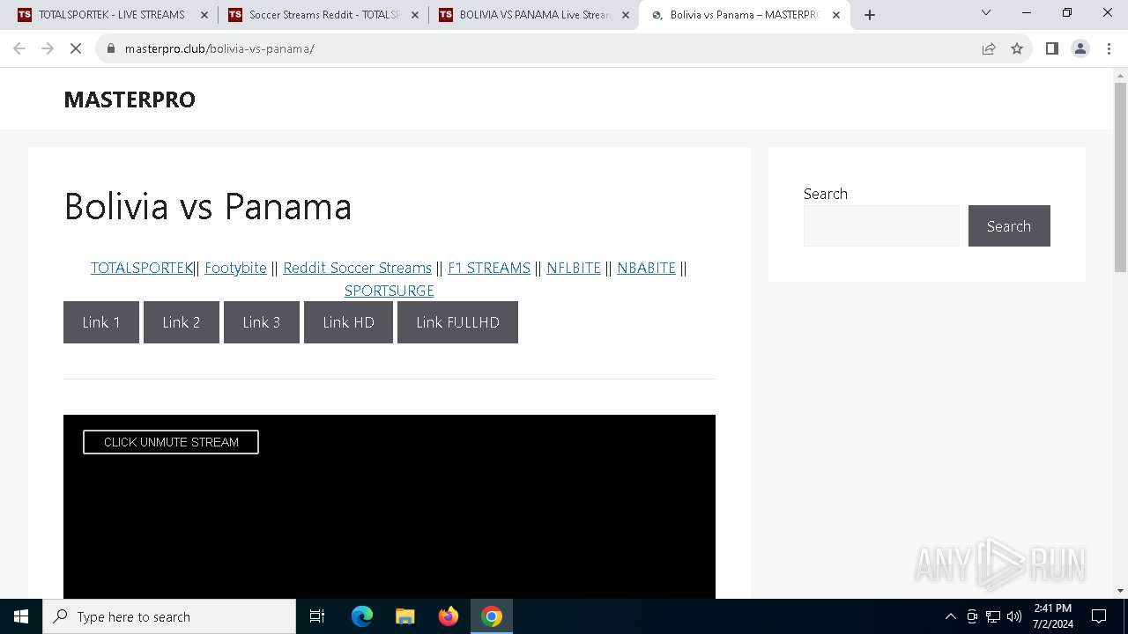Open the Reddit Soccer Streams link
Image resolution: width=1128 pixels, height=634 pixels.
click(357, 268)
